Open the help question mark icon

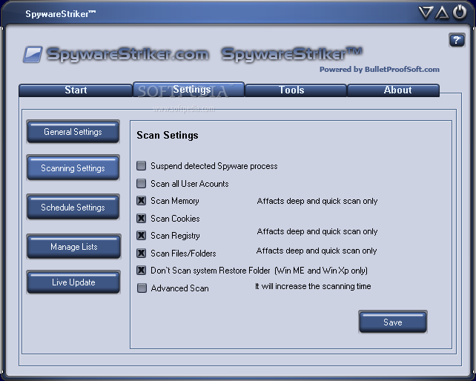point(457,40)
